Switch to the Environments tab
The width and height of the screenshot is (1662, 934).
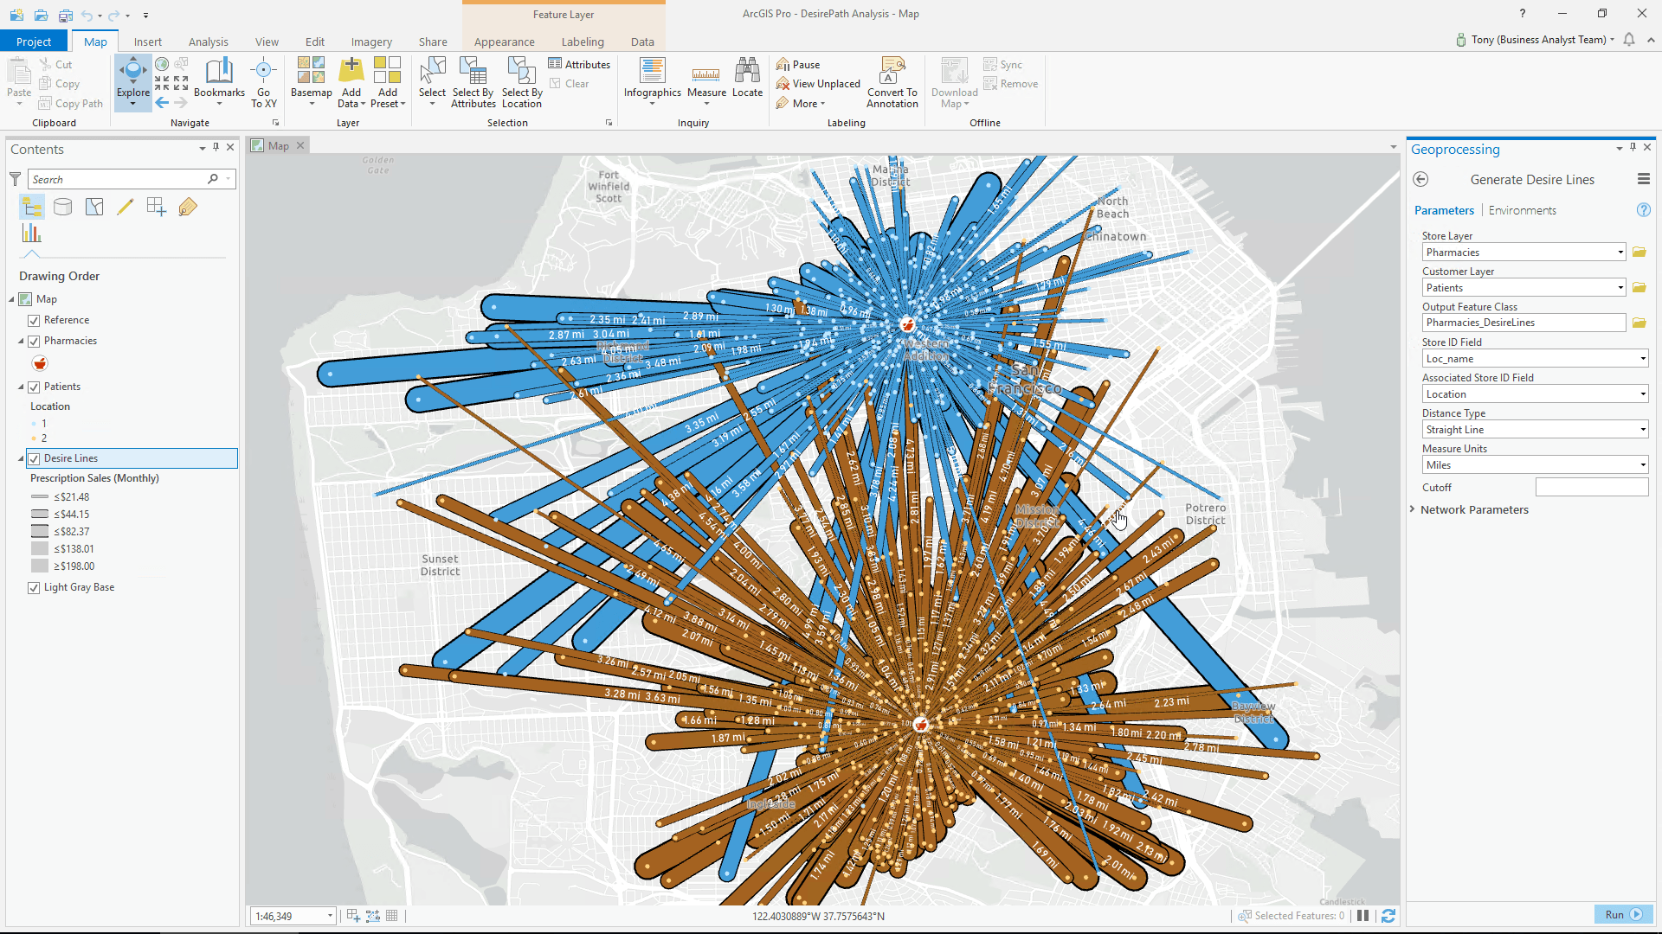1522,210
